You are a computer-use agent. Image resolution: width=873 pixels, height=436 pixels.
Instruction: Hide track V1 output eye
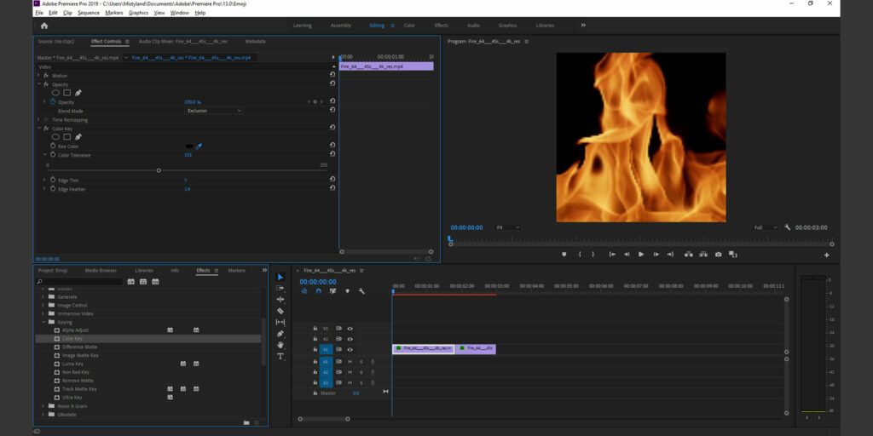350,350
